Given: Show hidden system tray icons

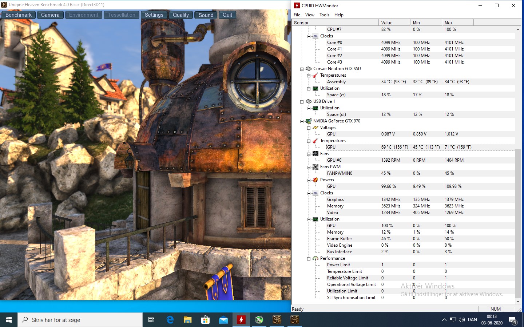Looking at the screenshot, I should [444, 320].
